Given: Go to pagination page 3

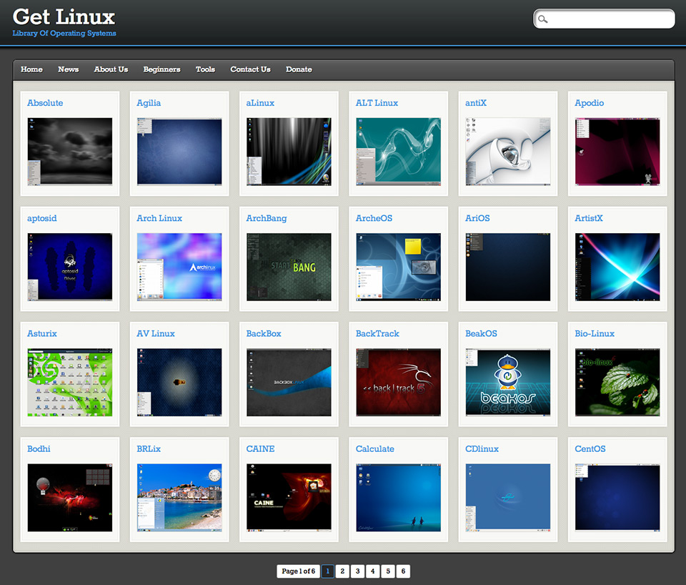Looking at the screenshot, I should pyautogui.click(x=357, y=571).
